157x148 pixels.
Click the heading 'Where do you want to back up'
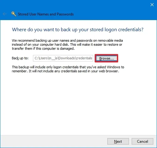78,30
